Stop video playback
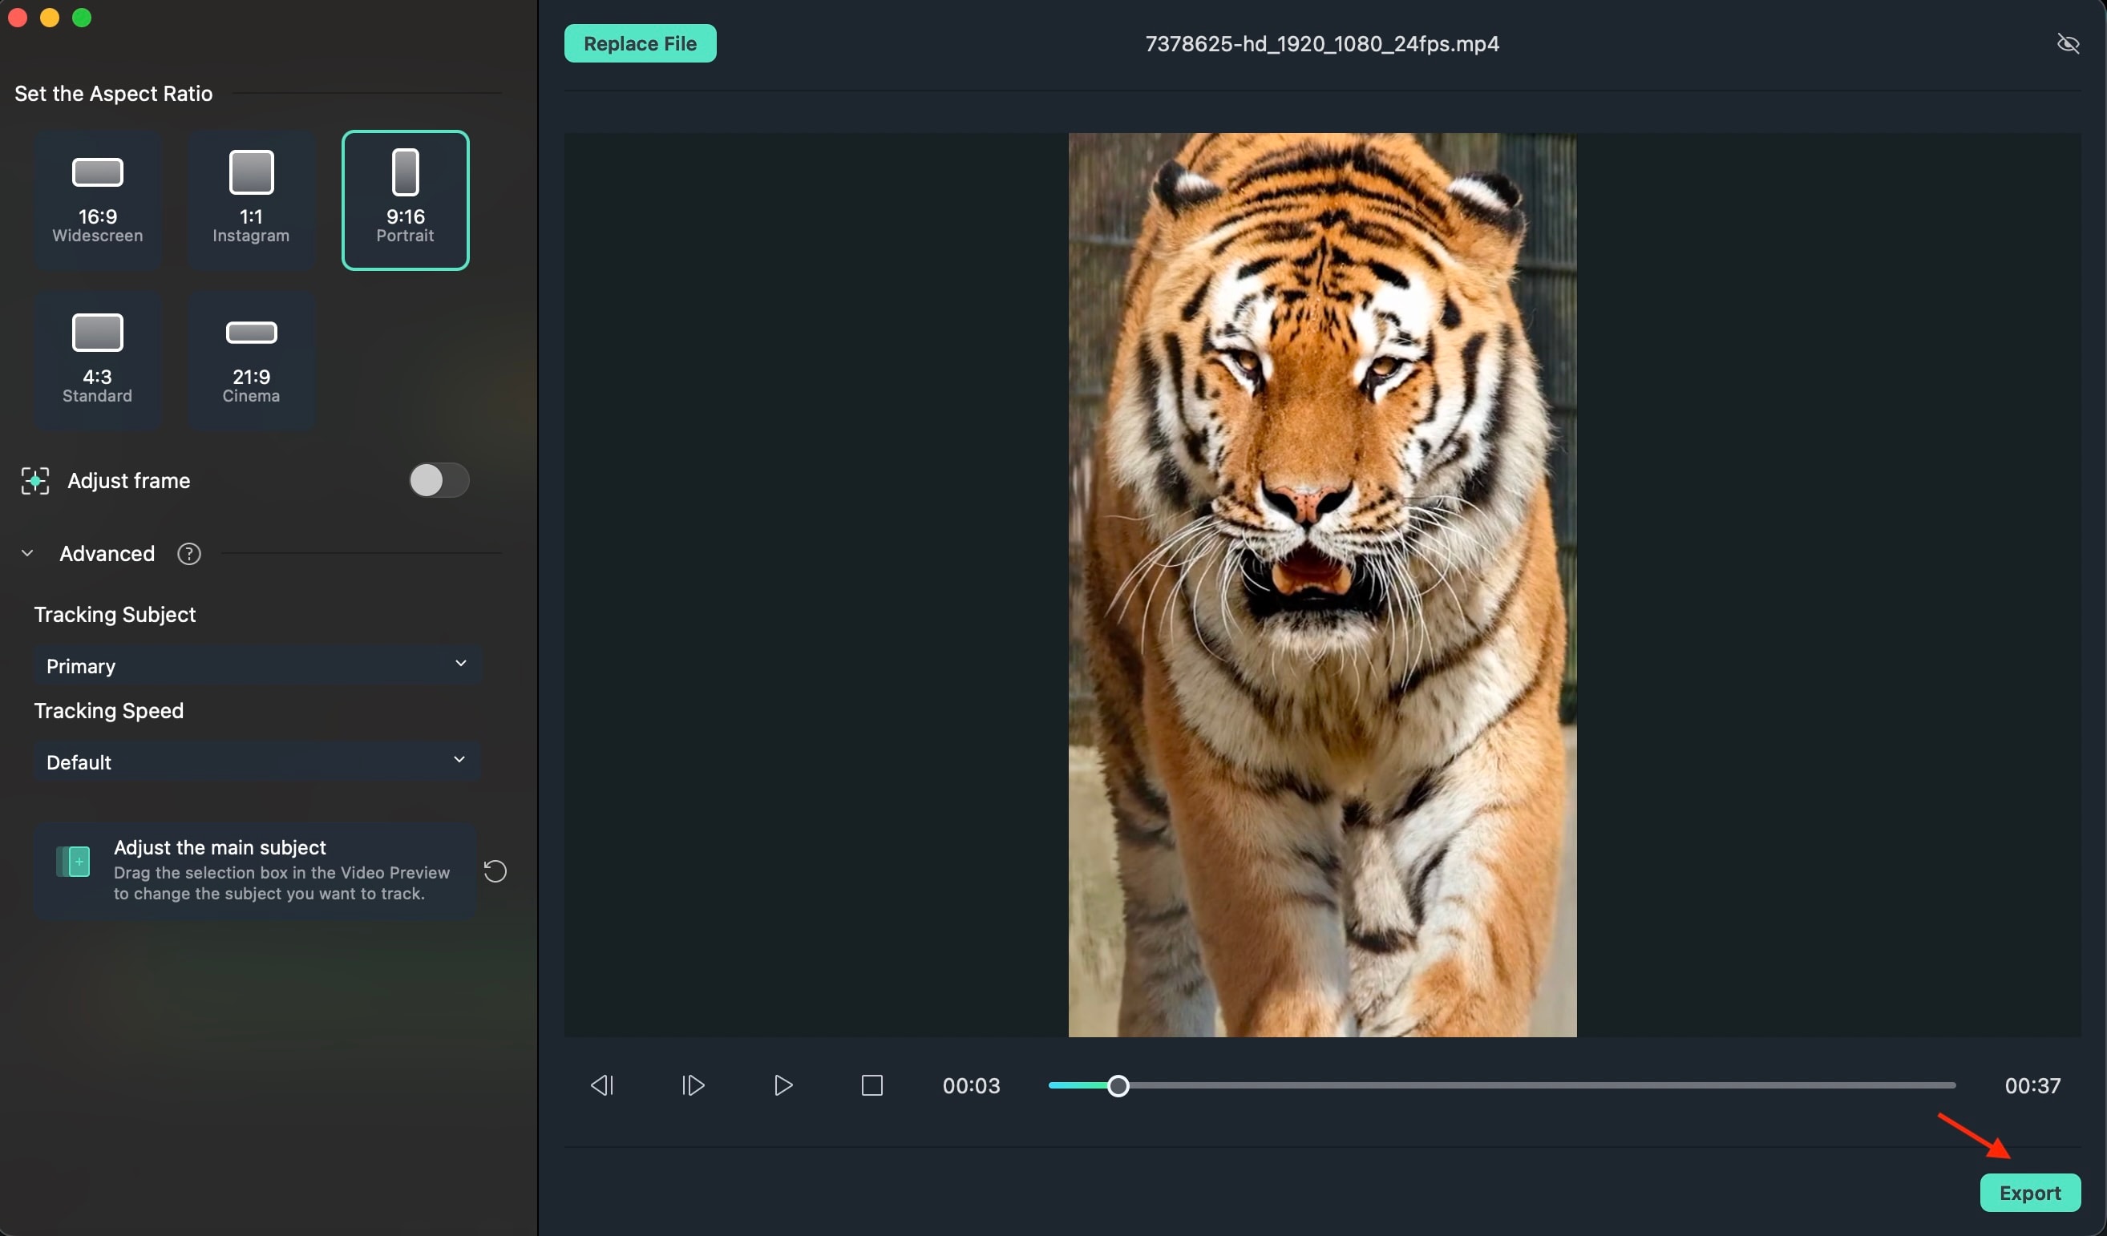The width and height of the screenshot is (2107, 1236). point(872,1085)
